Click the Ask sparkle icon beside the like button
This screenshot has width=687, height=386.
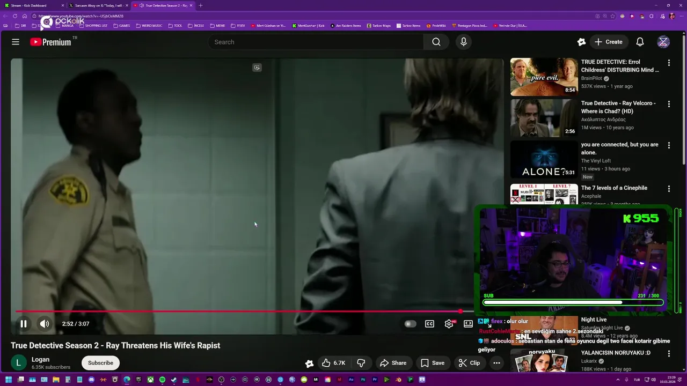(309, 363)
